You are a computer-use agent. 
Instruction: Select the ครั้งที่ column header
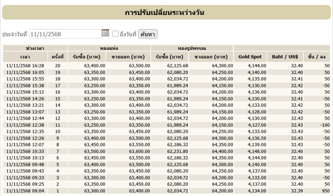57,56
